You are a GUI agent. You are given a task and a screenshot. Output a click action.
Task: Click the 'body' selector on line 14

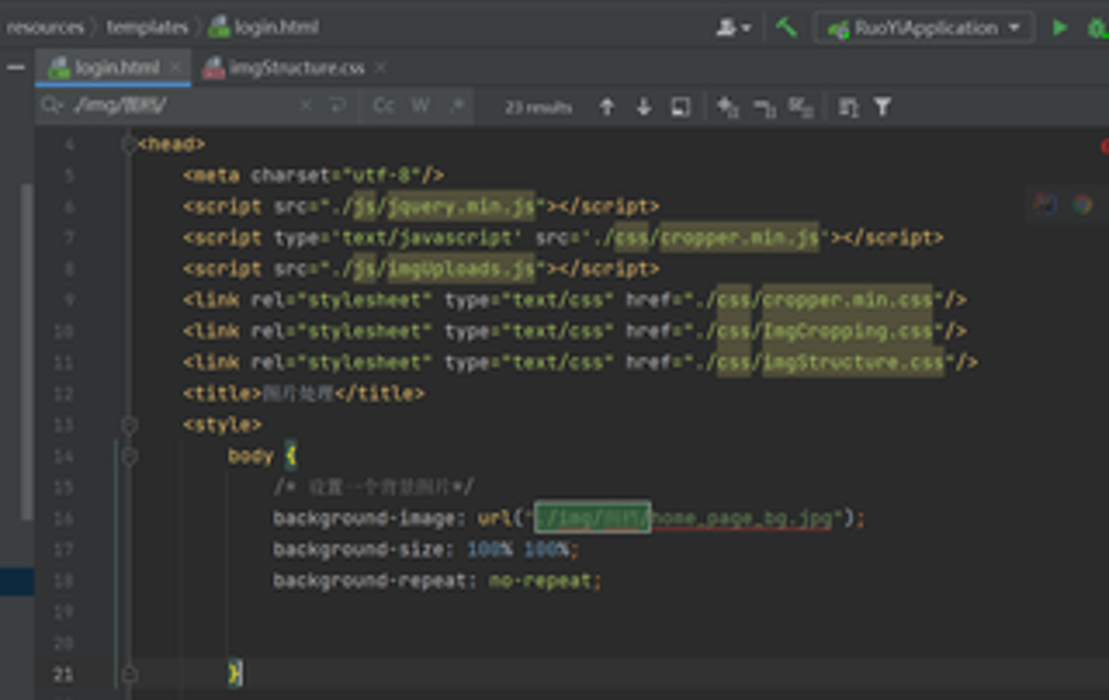tap(251, 456)
